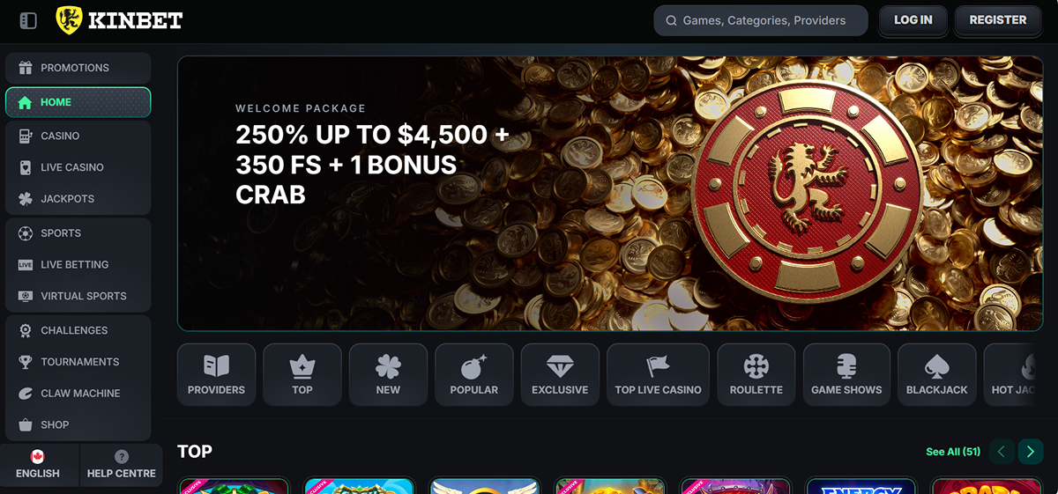This screenshot has width=1058, height=494.
Task: Open Promotions from the sidebar
Action: tap(78, 68)
